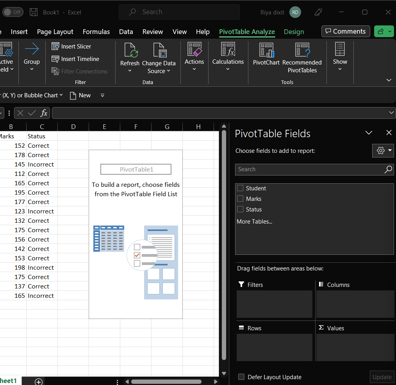This screenshot has height=385, width=396.
Task: Click the PivotTable Fields search box
Action: click(309, 169)
